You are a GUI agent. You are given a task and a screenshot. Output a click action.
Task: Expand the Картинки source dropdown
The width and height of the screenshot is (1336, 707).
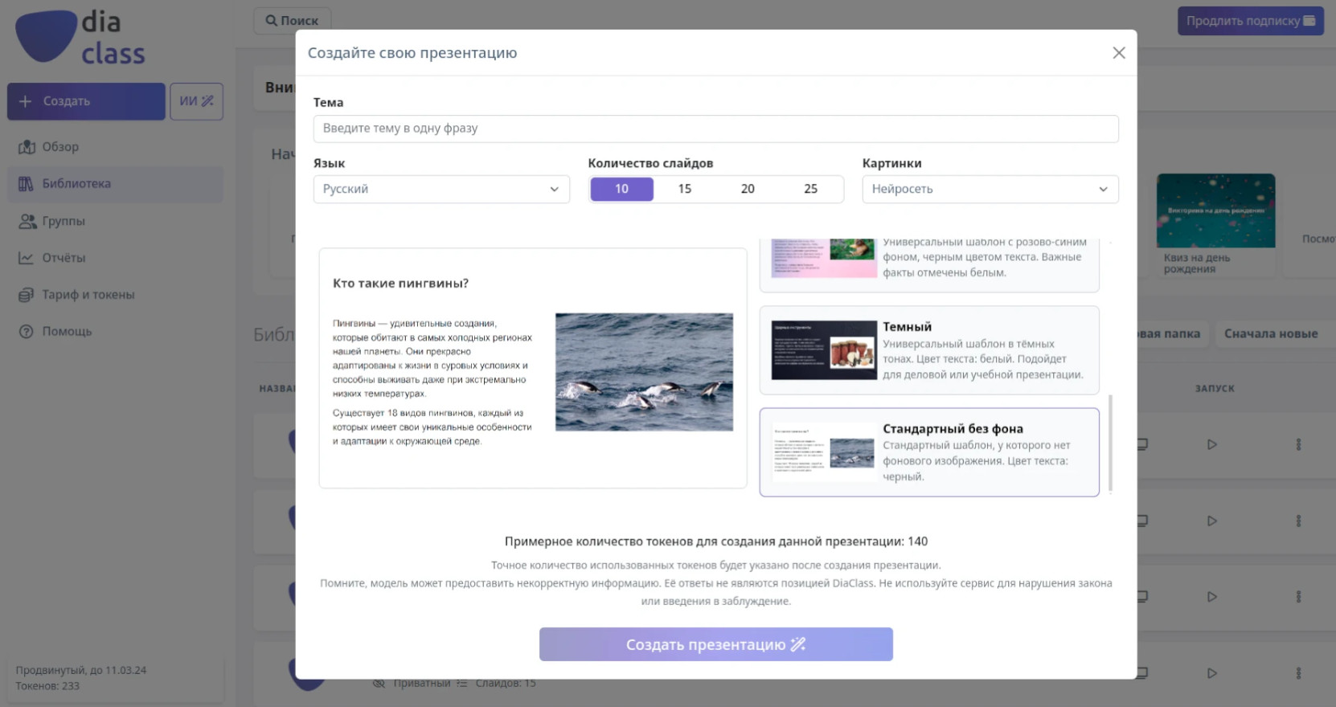point(990,189)
